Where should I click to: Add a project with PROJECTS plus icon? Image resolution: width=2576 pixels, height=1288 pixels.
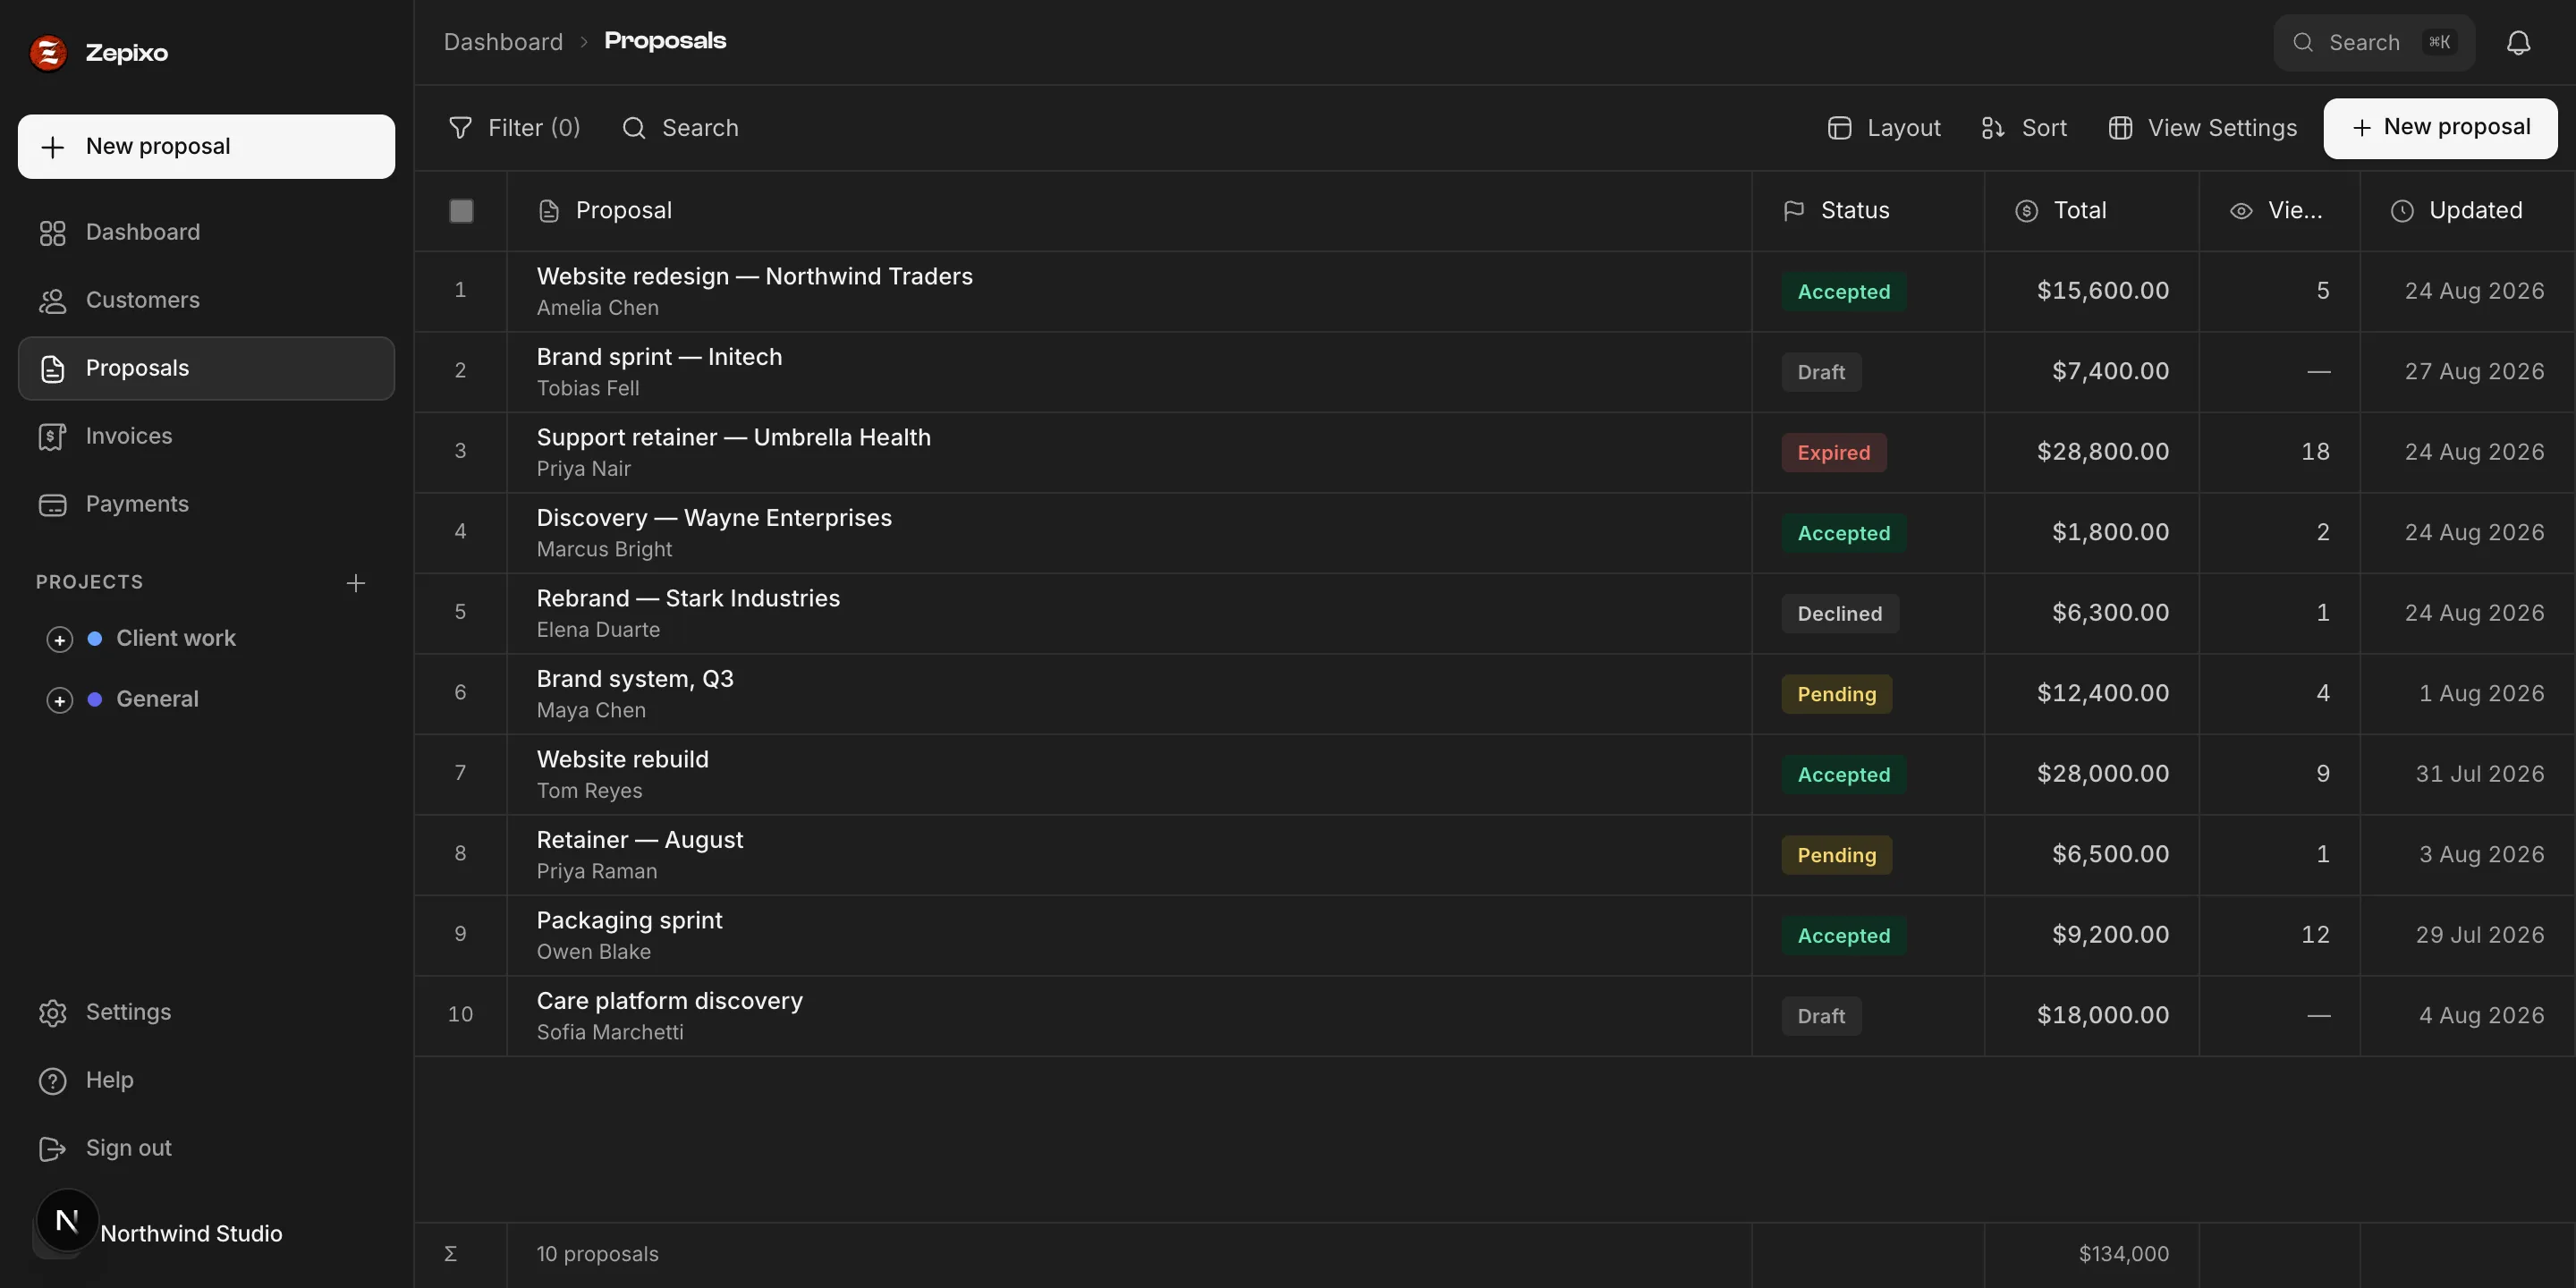point(355,583)
